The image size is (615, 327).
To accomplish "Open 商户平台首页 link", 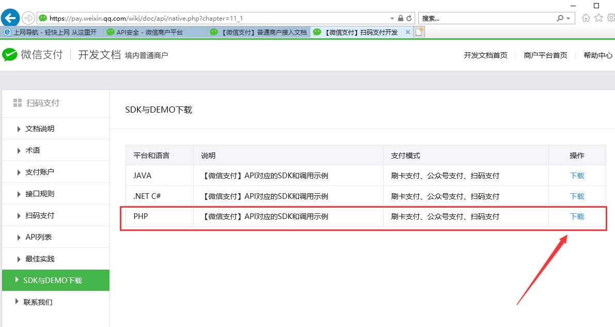I will (545, 55).
